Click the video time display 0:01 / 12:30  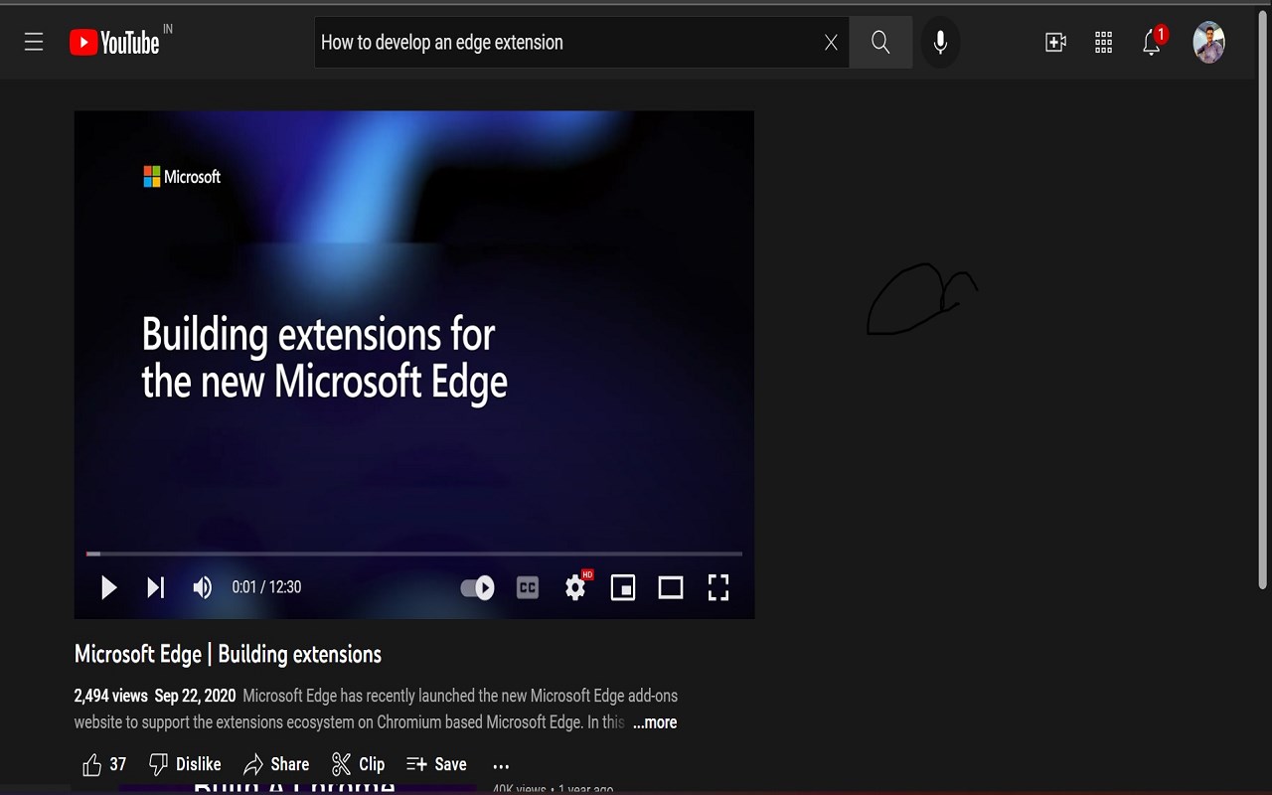click(266, 587)
